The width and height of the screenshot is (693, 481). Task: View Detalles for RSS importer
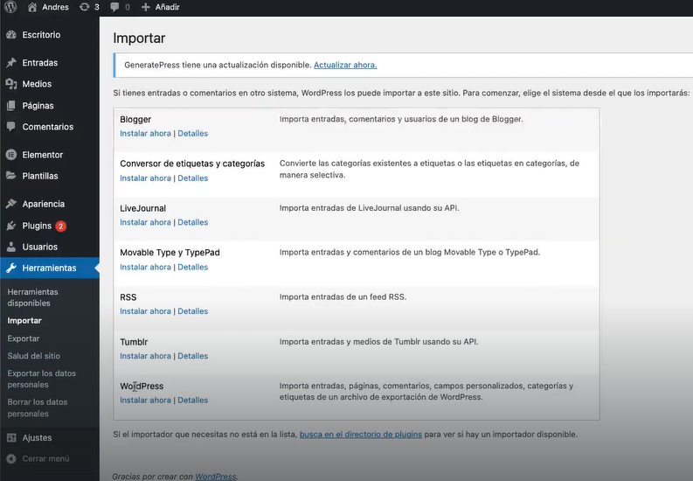pyautogui.click(x=193, y=311)
